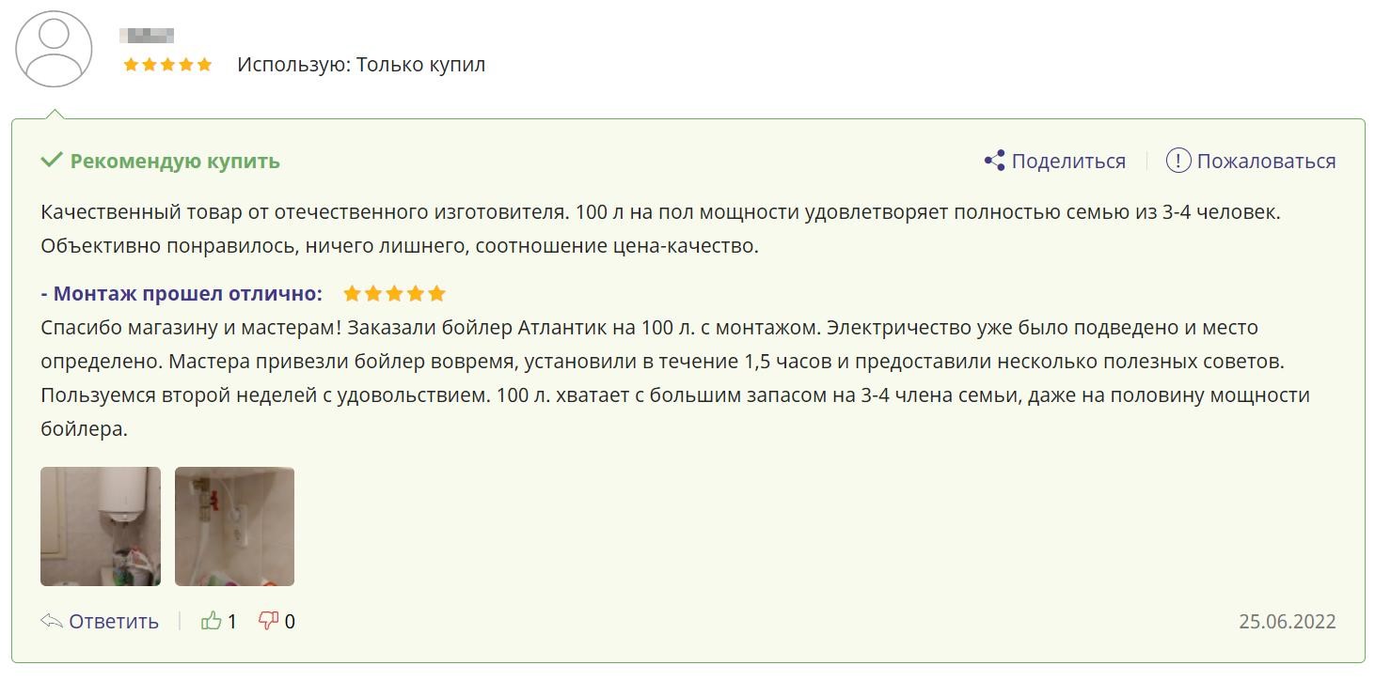Click the reply arrow icon

52,621
